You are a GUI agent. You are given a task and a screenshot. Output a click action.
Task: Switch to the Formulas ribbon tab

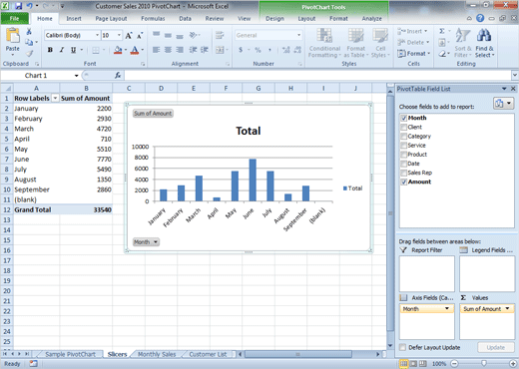(153, 19)
